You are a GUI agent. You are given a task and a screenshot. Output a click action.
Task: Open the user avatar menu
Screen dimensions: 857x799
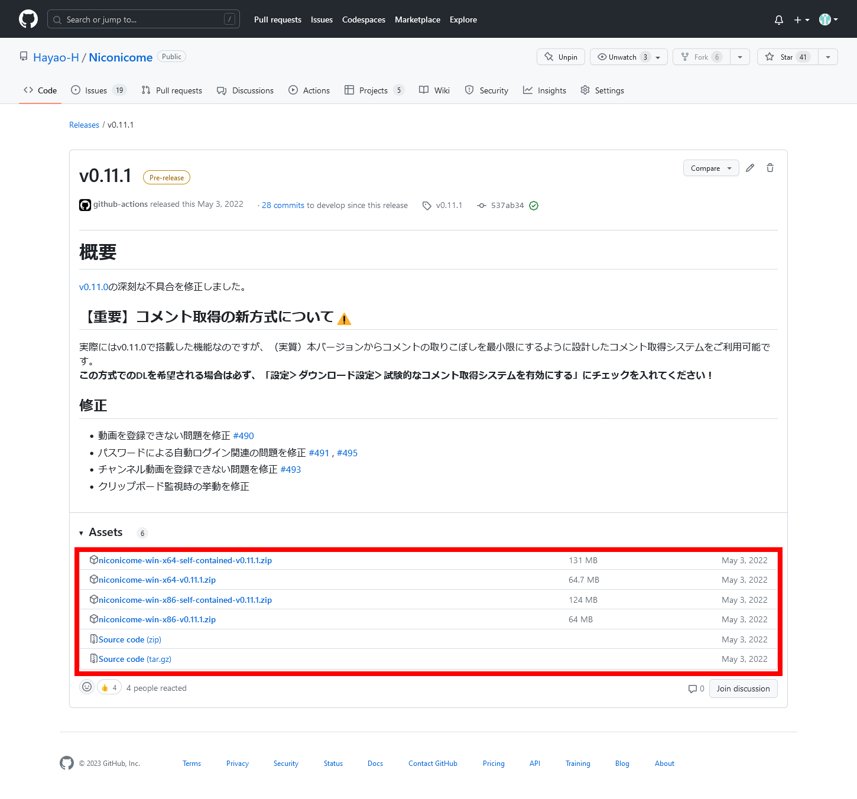pyautogui.click(x=829, y=20)
